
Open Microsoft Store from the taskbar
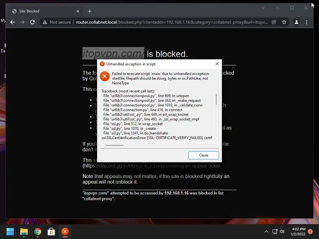click(51, 232)
